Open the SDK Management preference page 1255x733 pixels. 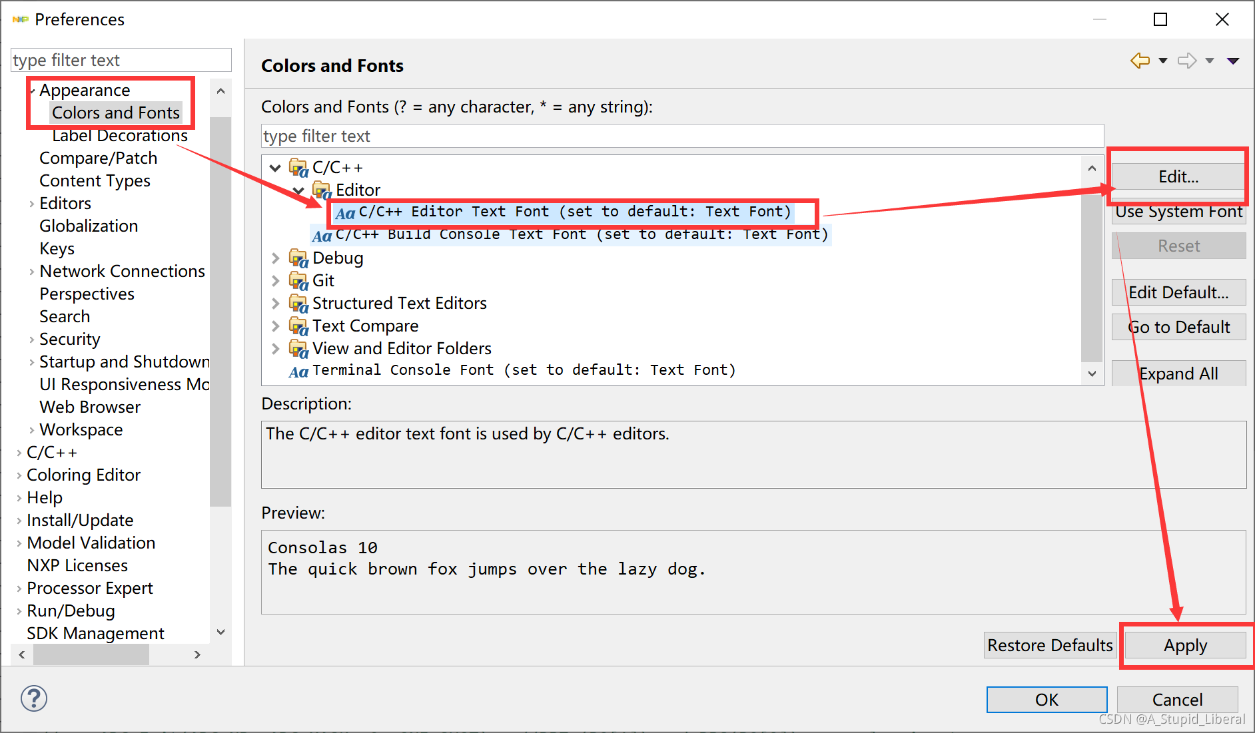point(95,634)
